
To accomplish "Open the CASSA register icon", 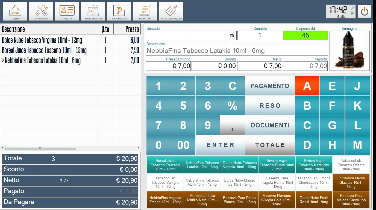I will (x=15, y=11).
